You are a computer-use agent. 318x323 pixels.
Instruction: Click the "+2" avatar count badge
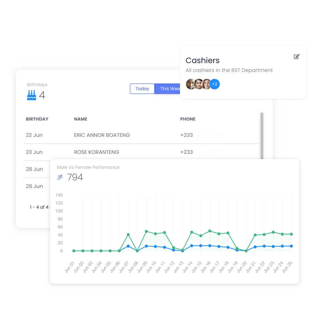click(214, 84)
